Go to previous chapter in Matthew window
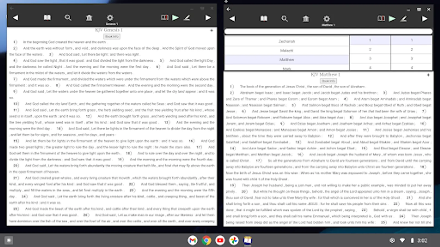The width and height of the screenshot is (440, 247). point(232,19)
